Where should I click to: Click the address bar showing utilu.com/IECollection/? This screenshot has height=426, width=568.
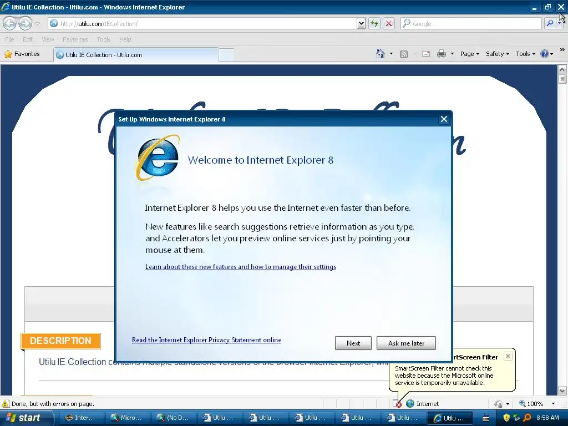pos(203,23)
